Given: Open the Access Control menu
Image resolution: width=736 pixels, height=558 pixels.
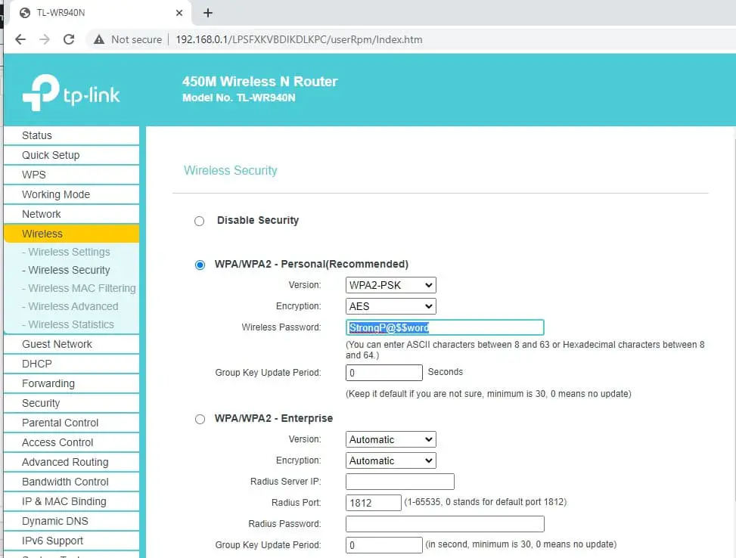Looking at the screenshot, I should [71, 443].
